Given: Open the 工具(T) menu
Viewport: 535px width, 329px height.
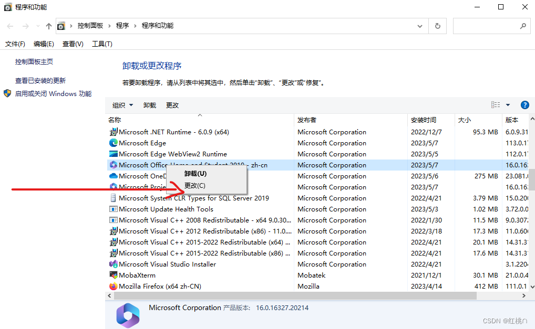Looking at the screenshot, I should [102, 44].
